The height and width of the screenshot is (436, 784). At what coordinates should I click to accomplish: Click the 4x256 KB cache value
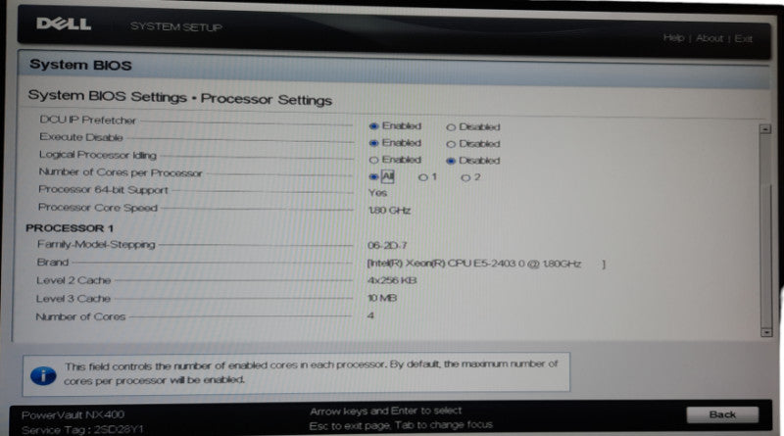point(391,280)
